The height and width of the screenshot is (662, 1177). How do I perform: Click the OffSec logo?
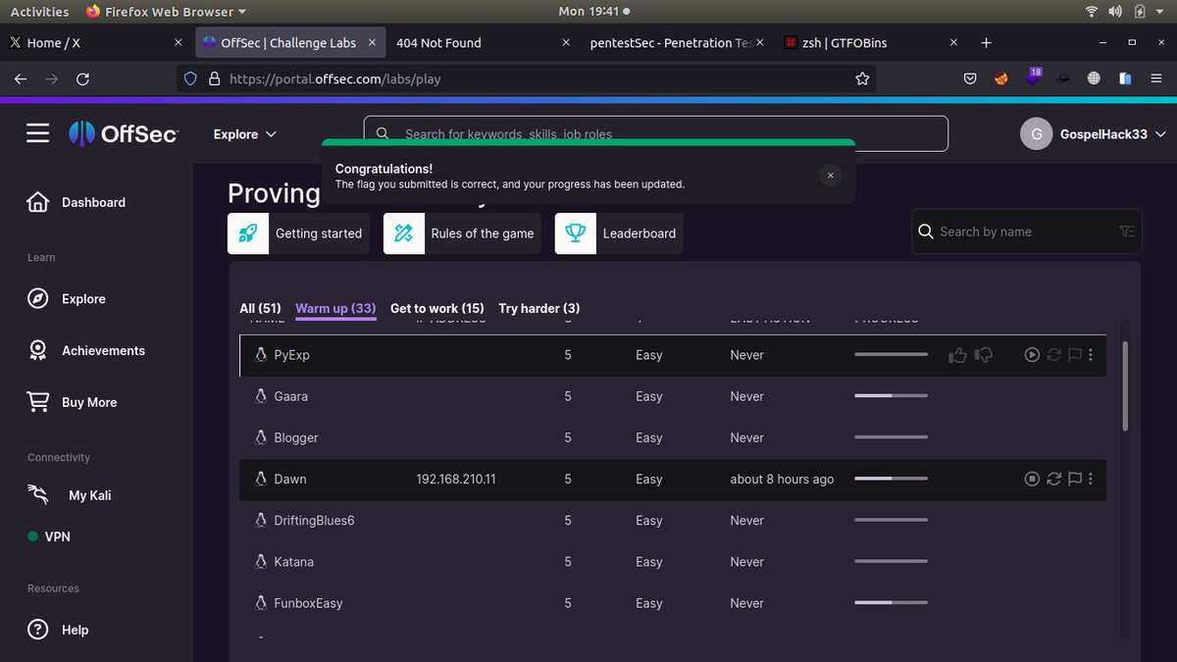(x=124, y=134)
